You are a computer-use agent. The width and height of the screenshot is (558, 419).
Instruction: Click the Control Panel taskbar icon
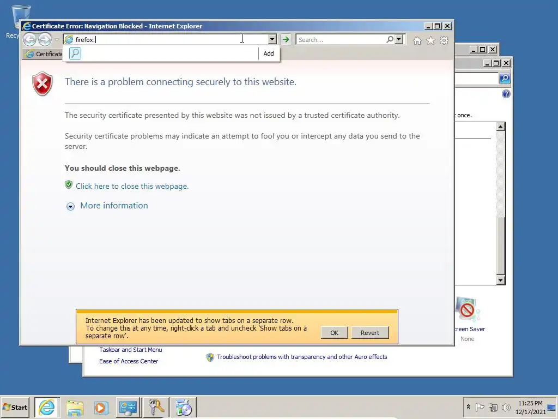128,407
